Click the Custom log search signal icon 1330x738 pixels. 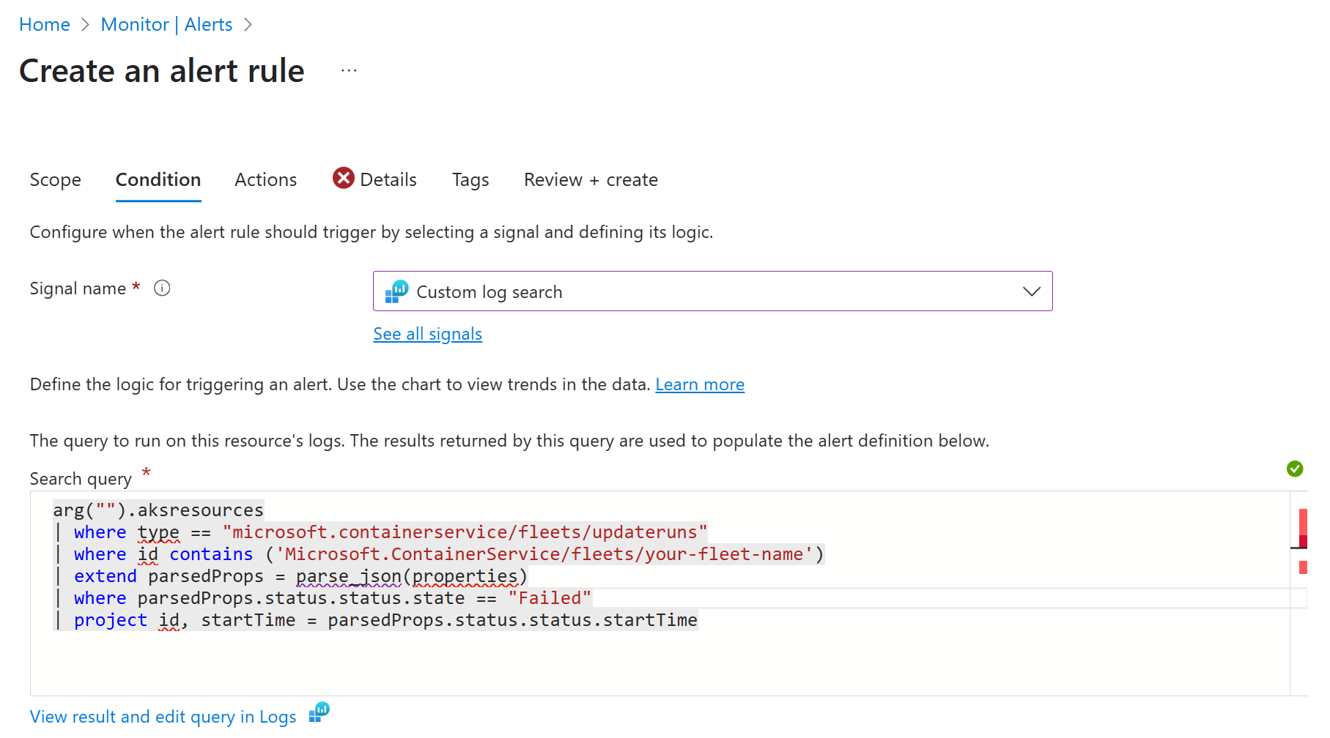tap(396, 291)
